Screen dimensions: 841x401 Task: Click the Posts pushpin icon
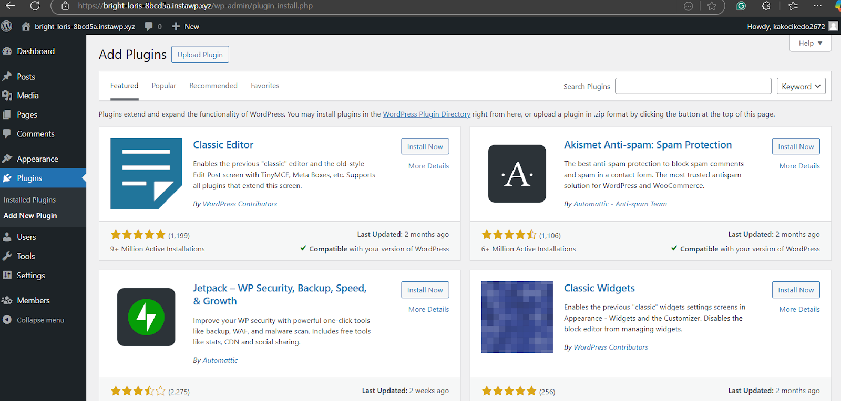7,76
